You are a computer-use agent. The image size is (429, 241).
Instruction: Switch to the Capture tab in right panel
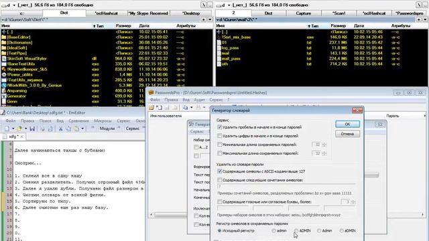(x=304, y=13)
